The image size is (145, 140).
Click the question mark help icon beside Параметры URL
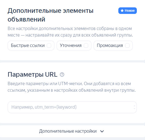pyautogui.click(x=62, y=75)
